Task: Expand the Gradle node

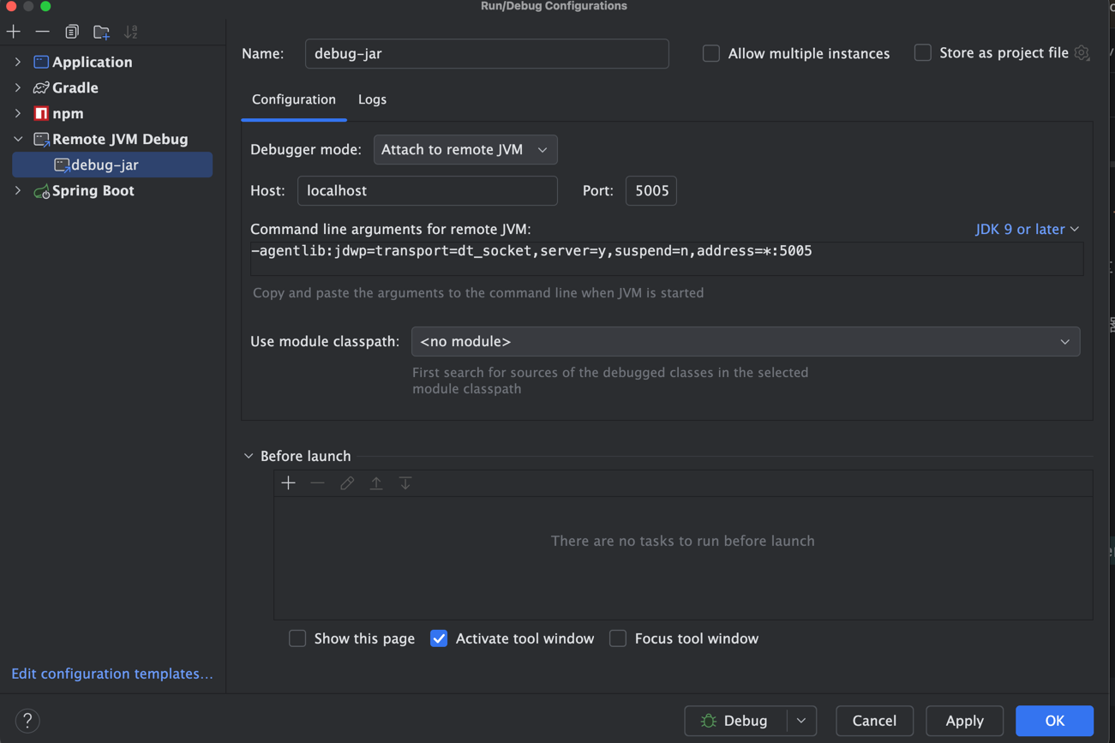Action: tap(18, 87)
